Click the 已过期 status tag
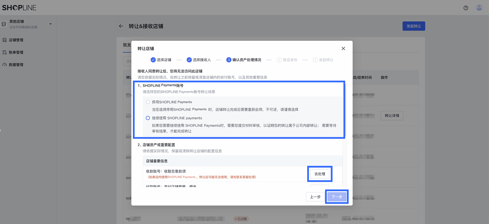The height and width of the screenshot is (224, 489). [241, 219]
